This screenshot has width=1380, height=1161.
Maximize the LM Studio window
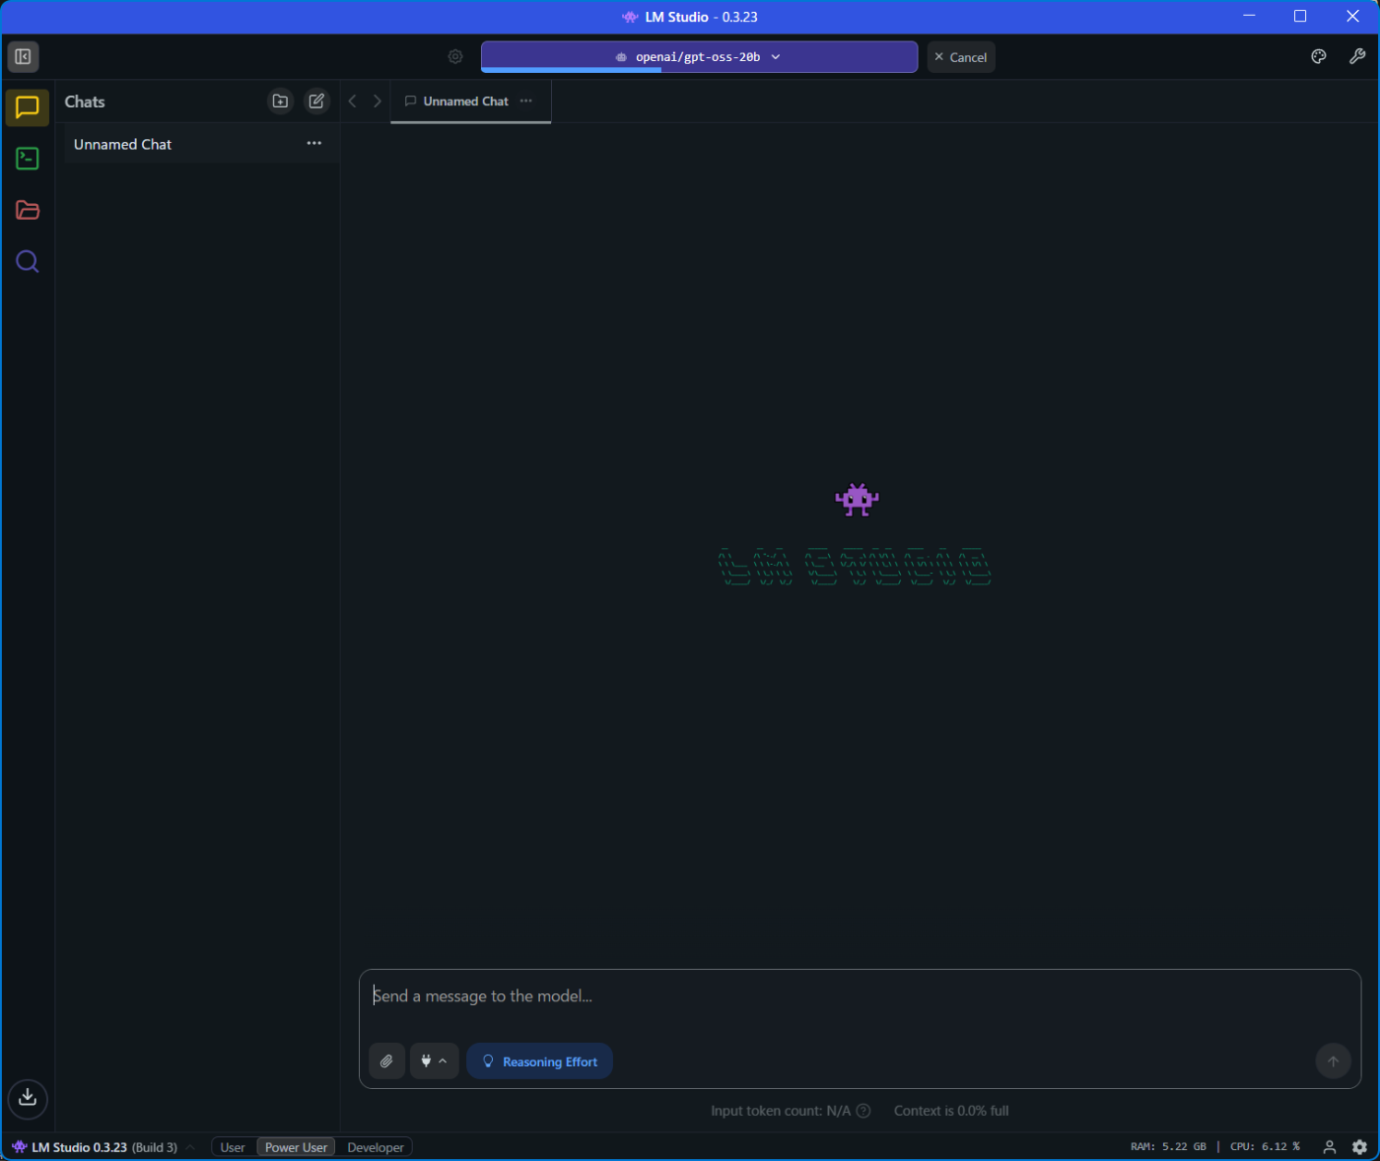1300,16
